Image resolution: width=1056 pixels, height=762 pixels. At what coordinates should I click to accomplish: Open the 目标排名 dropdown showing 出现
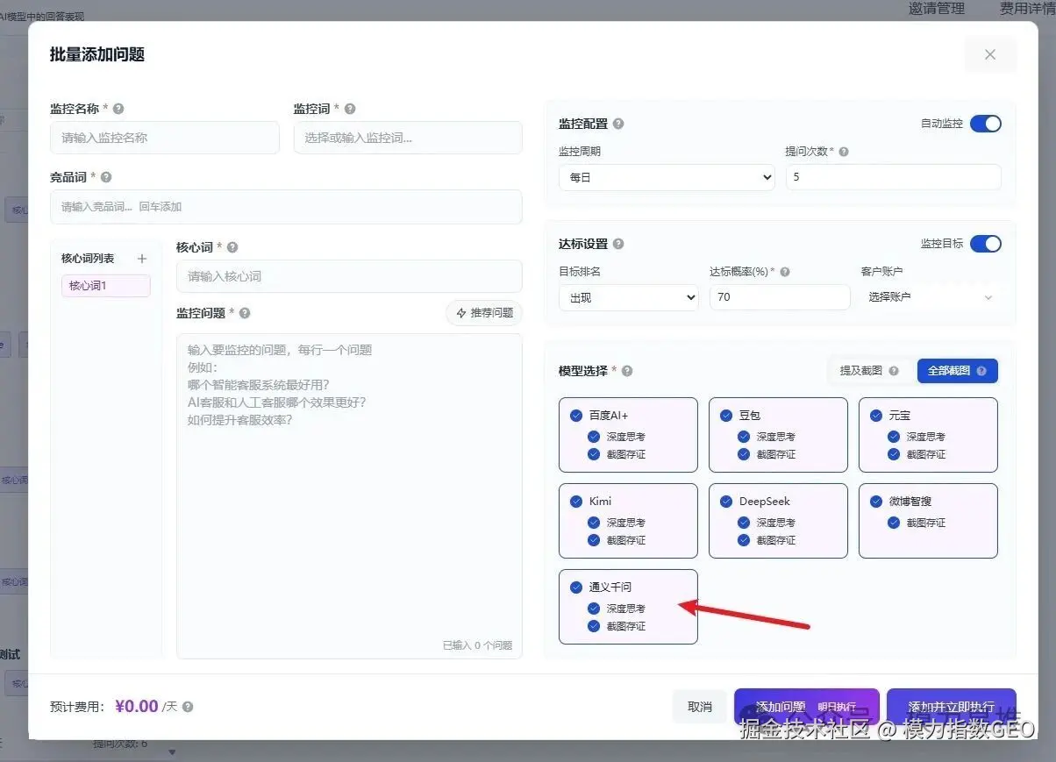[x=629, y=297]
